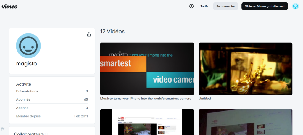The width and height of the screenshot is (303, 135).
Task: Open the Untitled video thumbnail
Action: coord(245,69)
